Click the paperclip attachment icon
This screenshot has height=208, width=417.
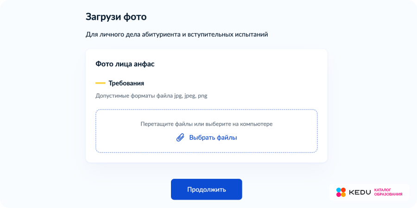pos(180,137)
